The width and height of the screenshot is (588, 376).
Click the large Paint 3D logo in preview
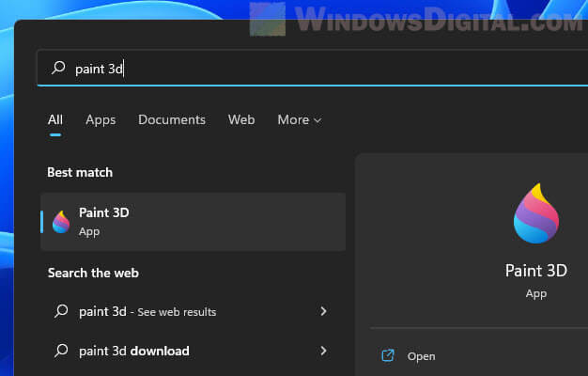pyautogui.click(x=536, y=213)
